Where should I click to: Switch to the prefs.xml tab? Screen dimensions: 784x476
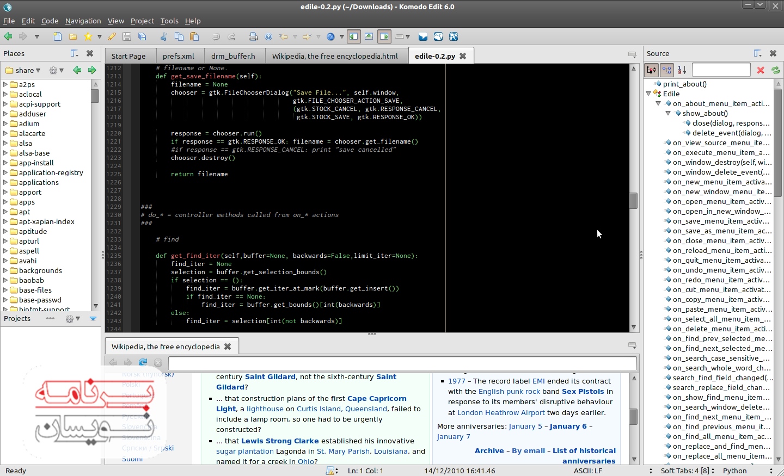179,56
